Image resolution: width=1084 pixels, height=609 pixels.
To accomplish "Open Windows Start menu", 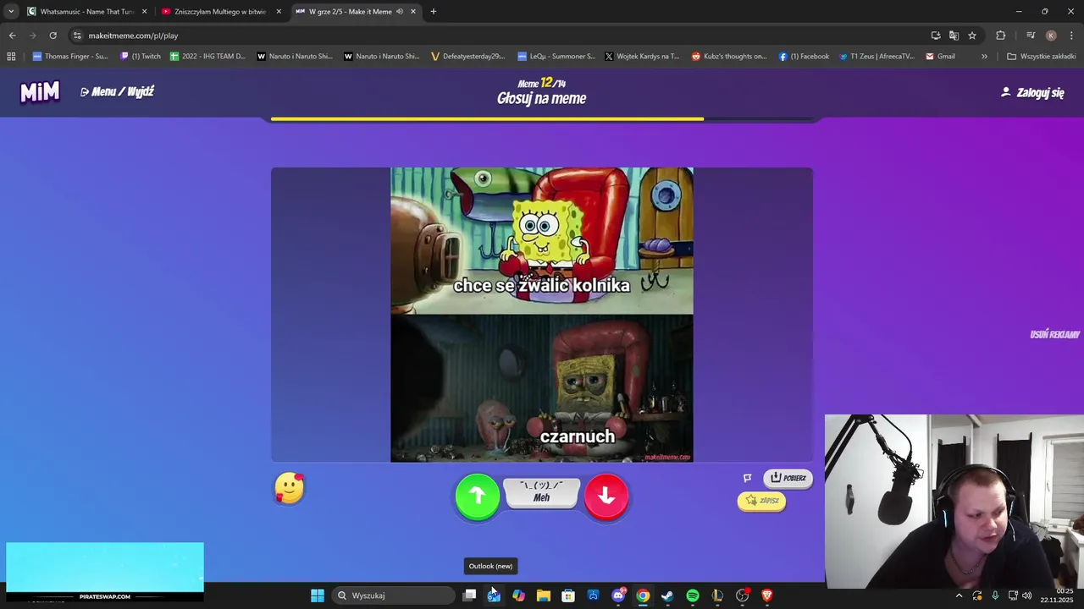I will (318, 595).
